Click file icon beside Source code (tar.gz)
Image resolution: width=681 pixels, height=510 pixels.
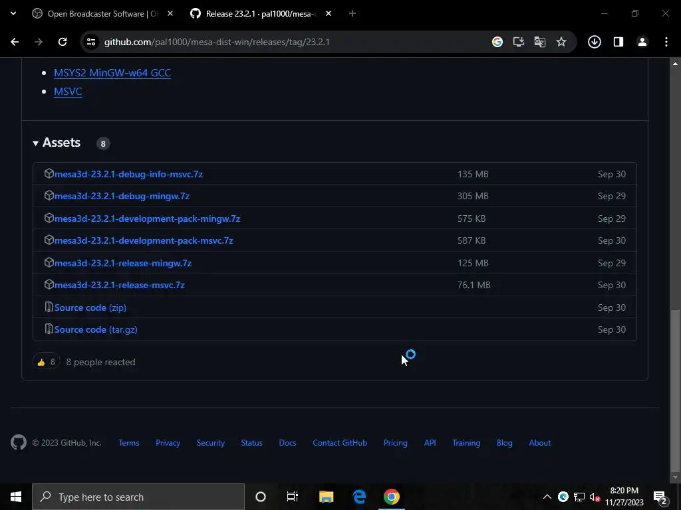pos(49,329)
